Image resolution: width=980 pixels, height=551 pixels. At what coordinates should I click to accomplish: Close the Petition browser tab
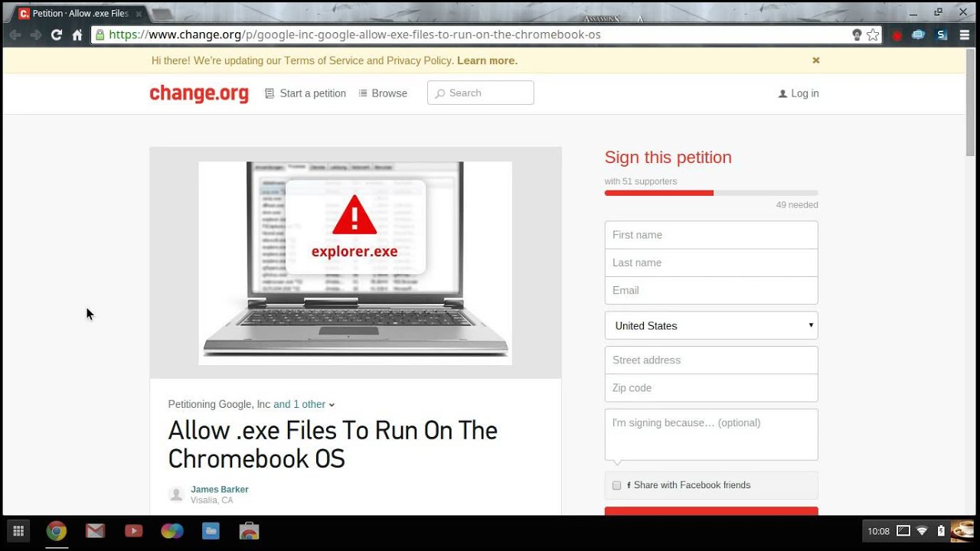[139, 14]
